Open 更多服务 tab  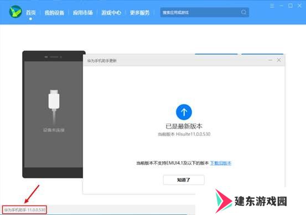[x=140, y=13]
